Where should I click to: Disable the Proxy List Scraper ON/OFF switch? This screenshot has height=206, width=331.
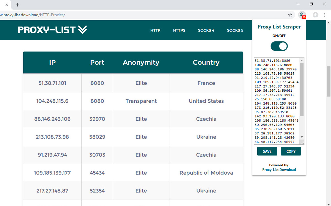click(x=279, y=46)
